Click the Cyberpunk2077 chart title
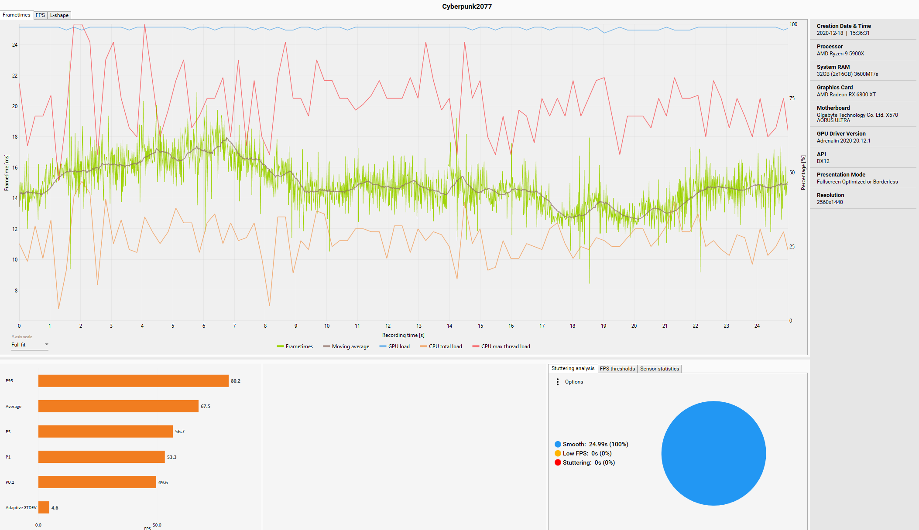The width and height of the screenshot is (919, 530). point(466,7)
